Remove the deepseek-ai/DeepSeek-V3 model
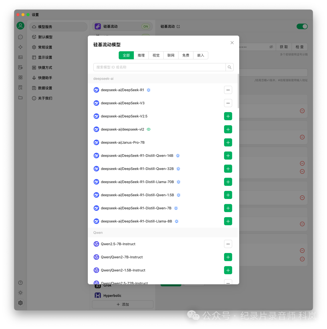The image size is (327, 329). tap(228, 103)
